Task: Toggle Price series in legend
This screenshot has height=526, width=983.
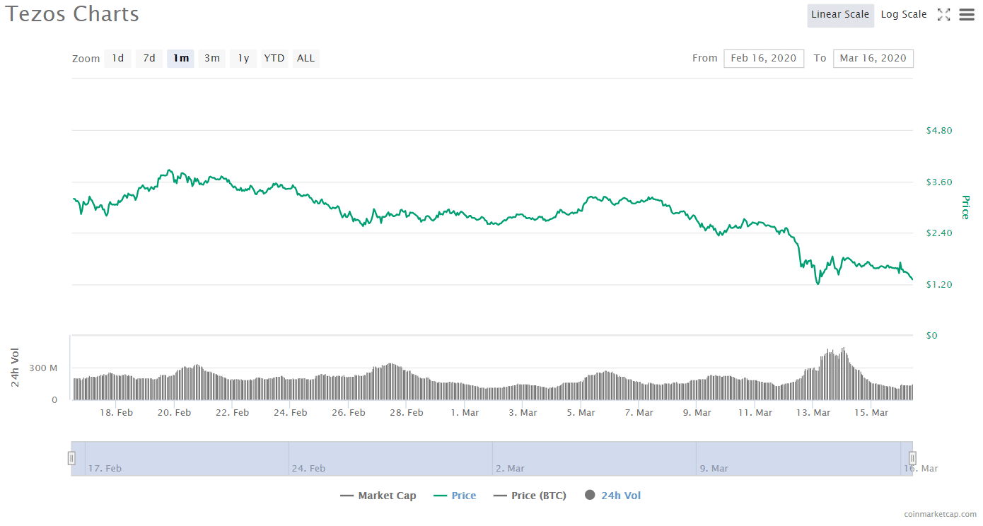Action: pos(455,496)
